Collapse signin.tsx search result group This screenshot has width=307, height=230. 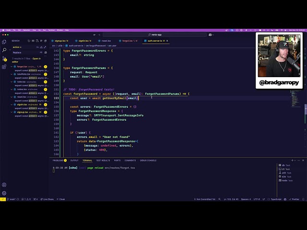pos(12,104)
